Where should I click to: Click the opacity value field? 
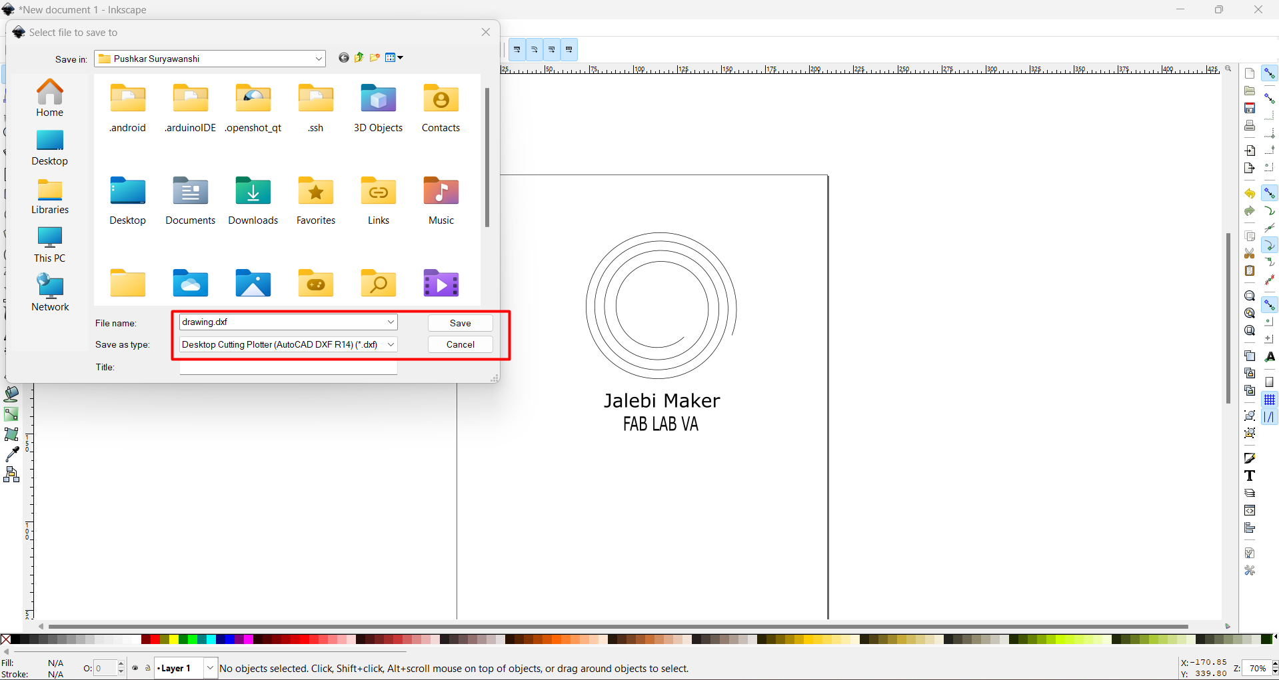point(105,668)
